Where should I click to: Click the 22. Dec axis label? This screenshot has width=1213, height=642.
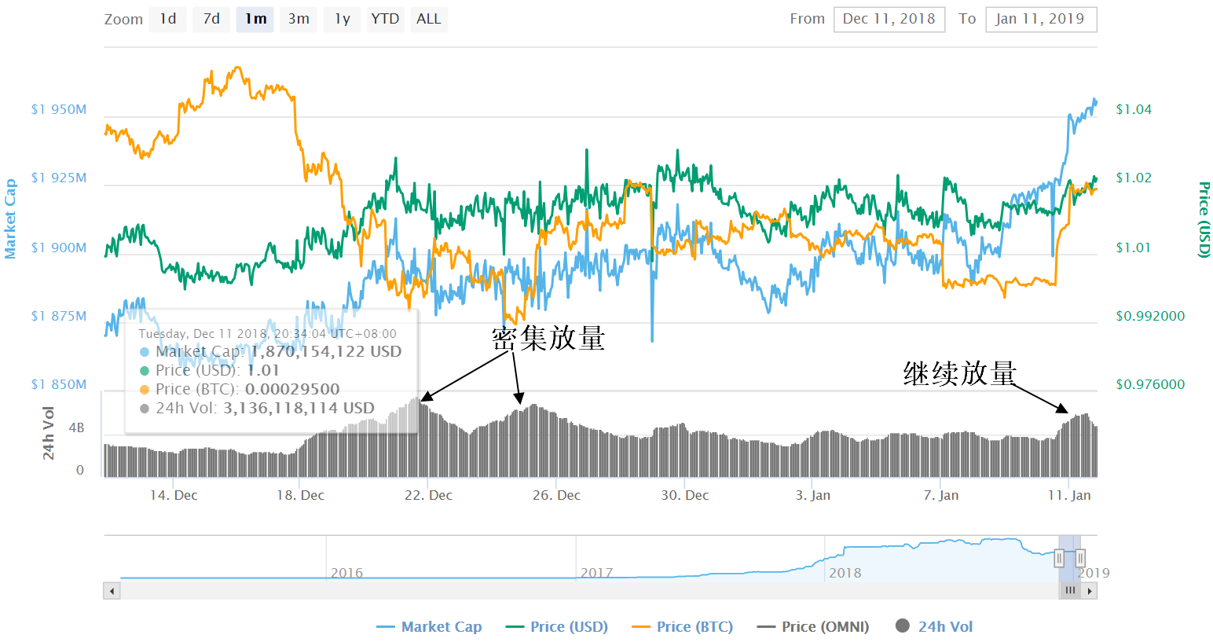[428, 495]
